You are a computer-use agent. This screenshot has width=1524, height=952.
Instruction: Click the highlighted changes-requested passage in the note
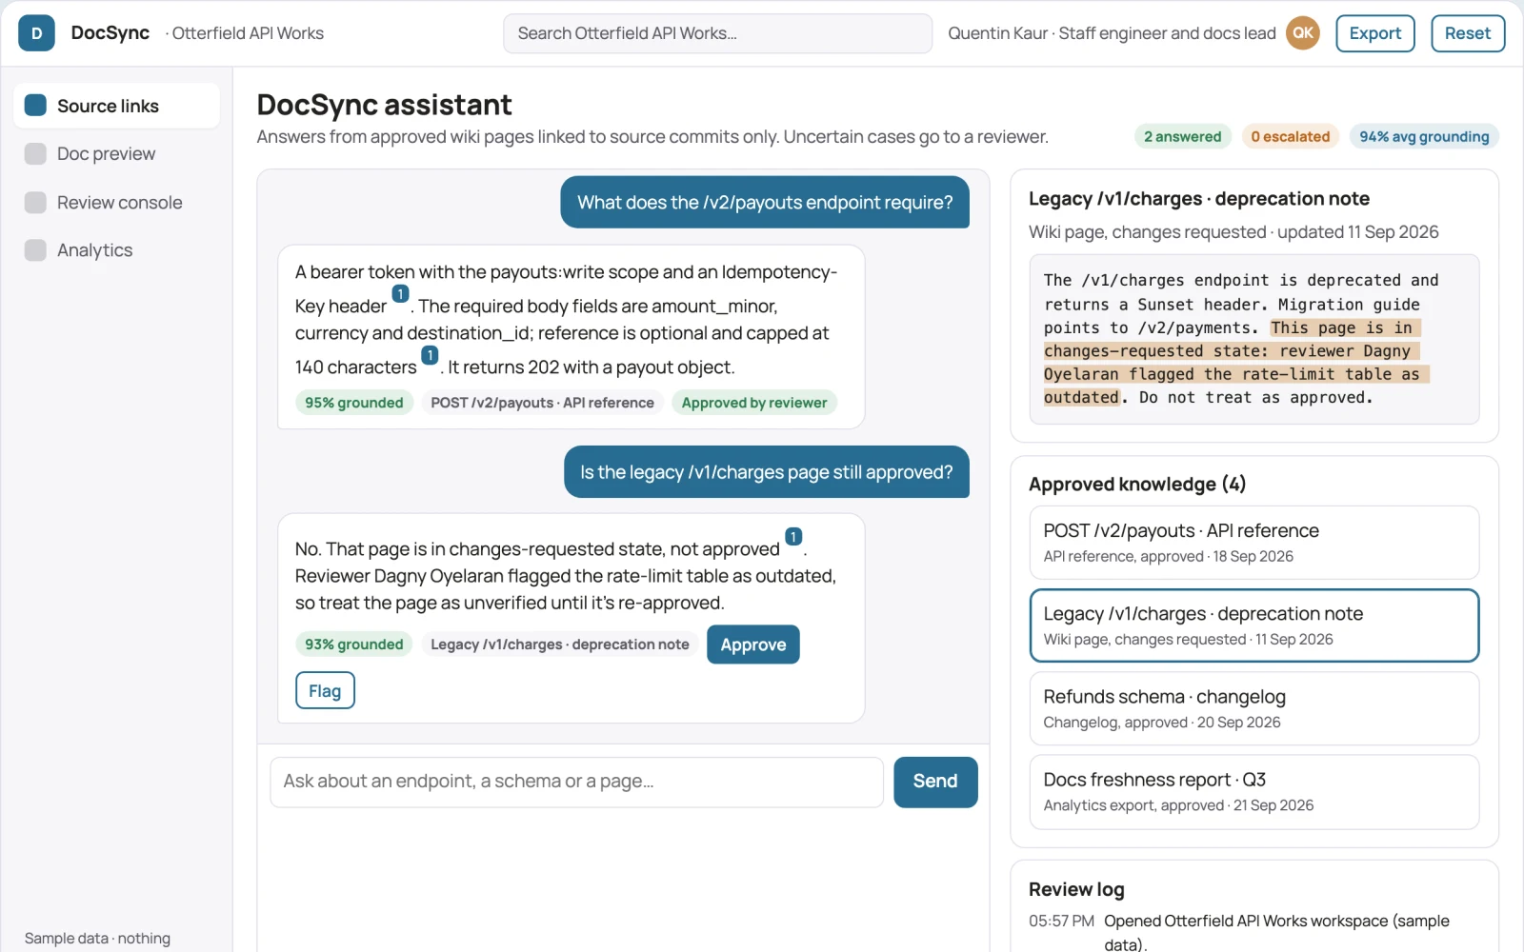coord(1236,363)
